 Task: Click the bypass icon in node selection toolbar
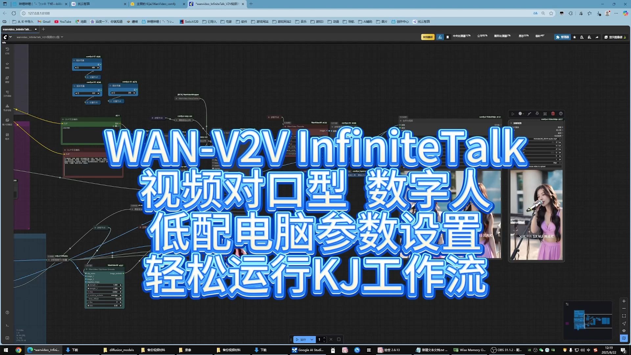point(529,114)
